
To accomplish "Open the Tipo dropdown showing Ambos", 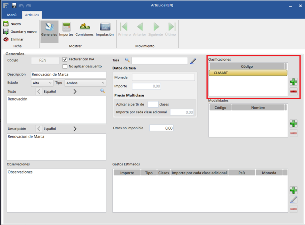I will coord(85,83).
